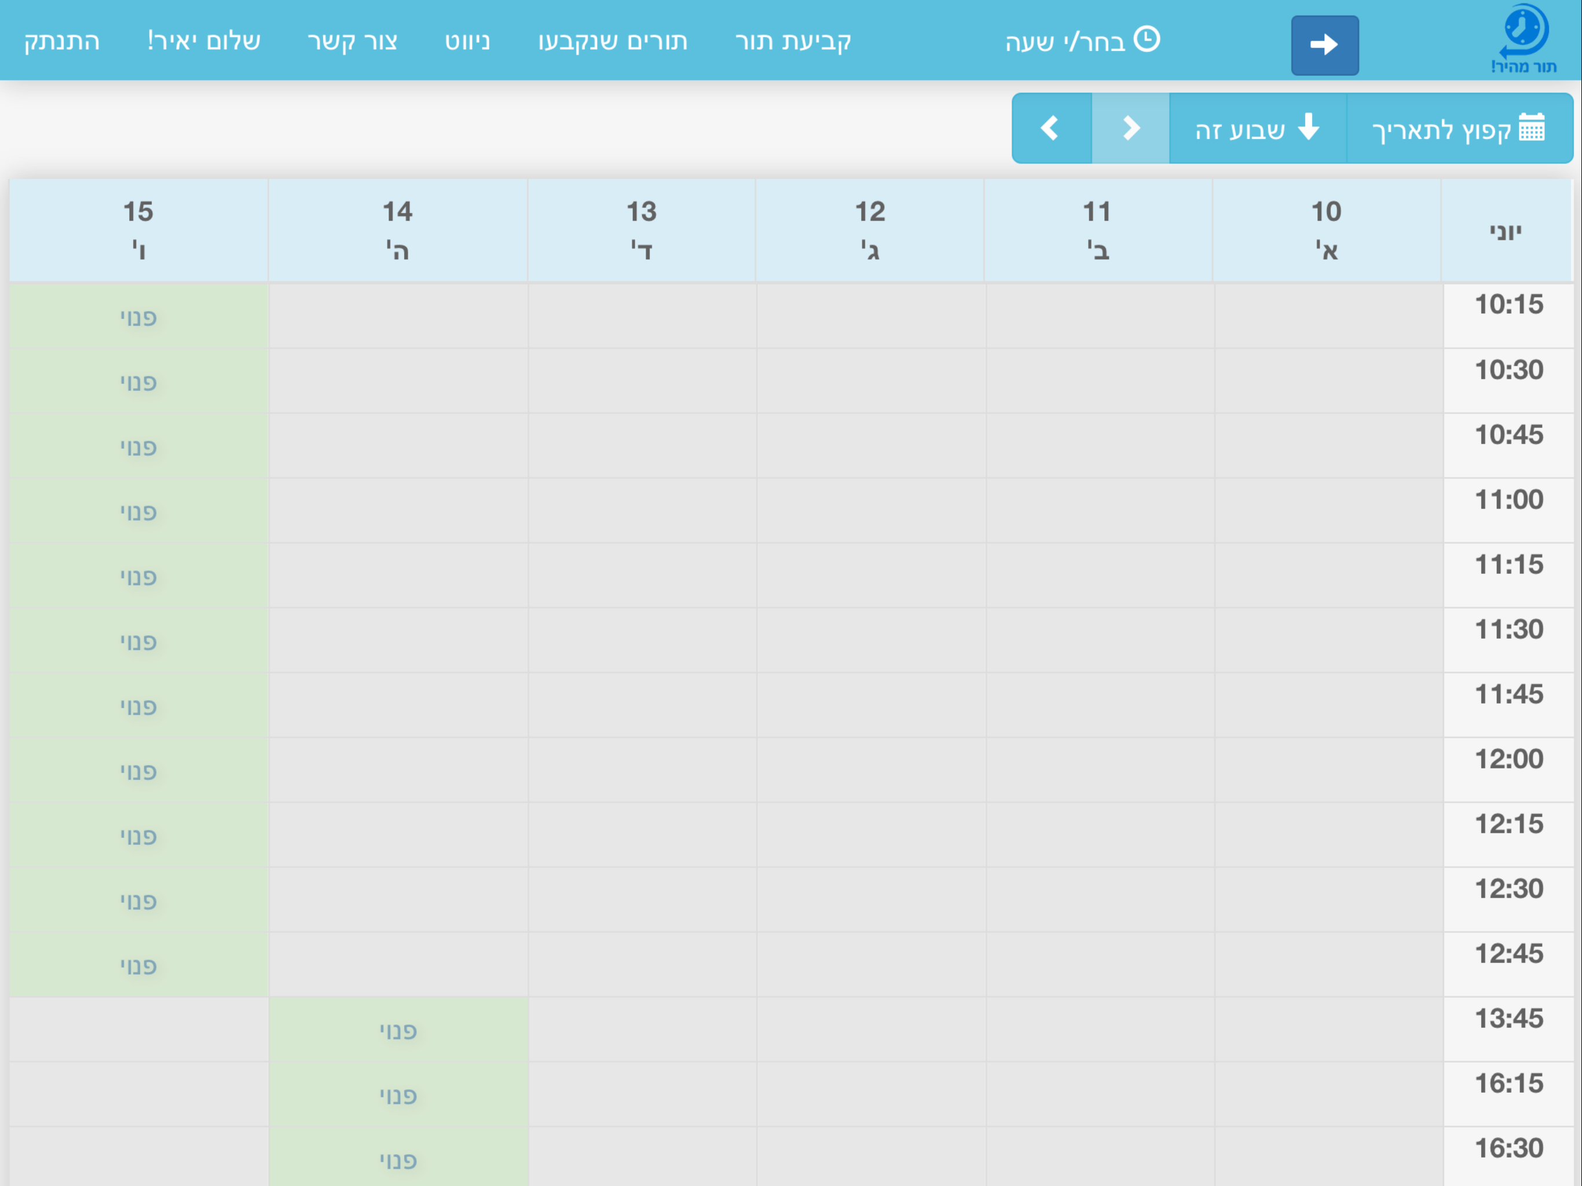Select free slot on 15 at 11:00
The image size is (1582, 1186).
pyautogui.click(x=139, y=511)
